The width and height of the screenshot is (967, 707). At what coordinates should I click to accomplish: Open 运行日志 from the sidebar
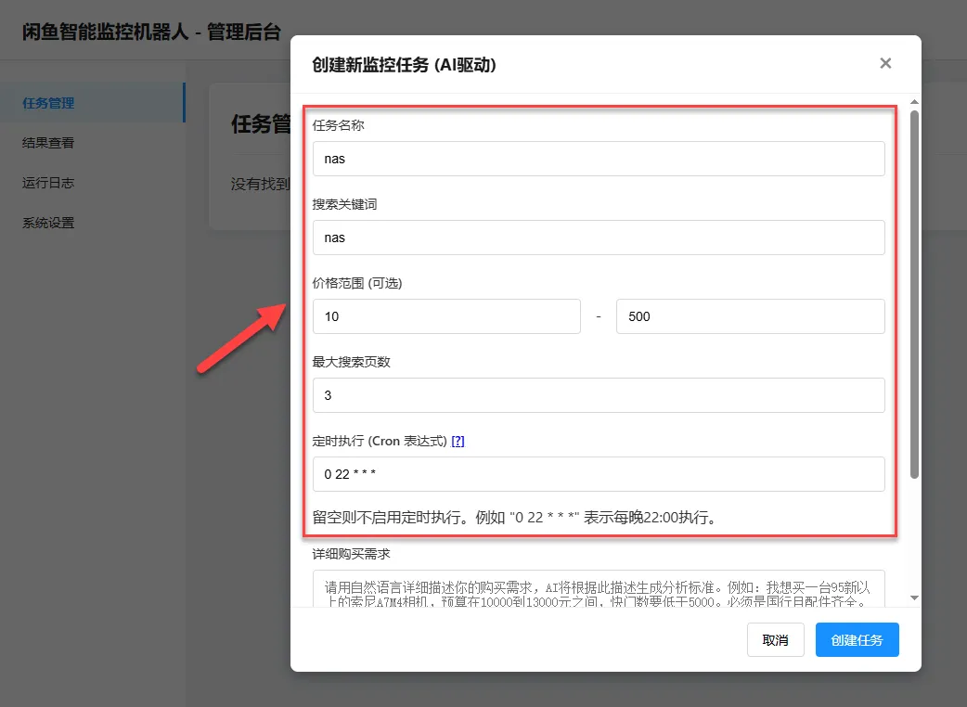48,183
